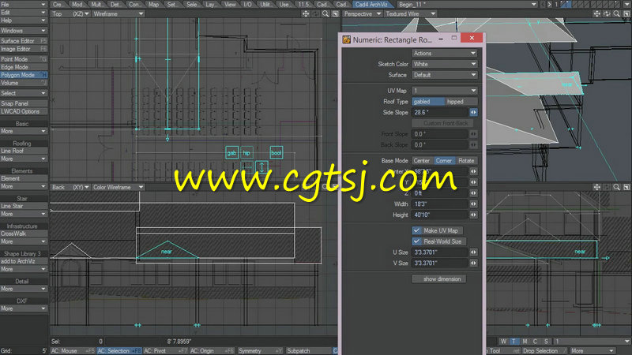Open the Sketch Color dropdown

click(x=445, y=64)
